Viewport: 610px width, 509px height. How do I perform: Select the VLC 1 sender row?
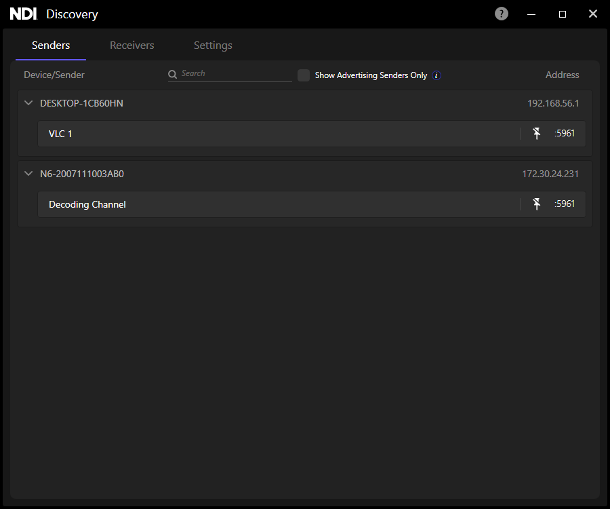312,134
